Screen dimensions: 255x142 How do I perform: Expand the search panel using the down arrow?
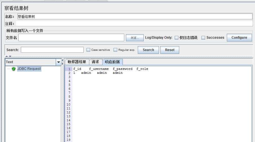pyautogui.click(x=10, y=56)
